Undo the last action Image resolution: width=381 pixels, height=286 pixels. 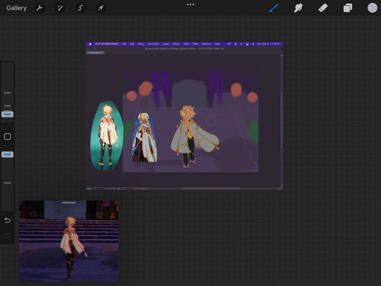click(7, 220)
